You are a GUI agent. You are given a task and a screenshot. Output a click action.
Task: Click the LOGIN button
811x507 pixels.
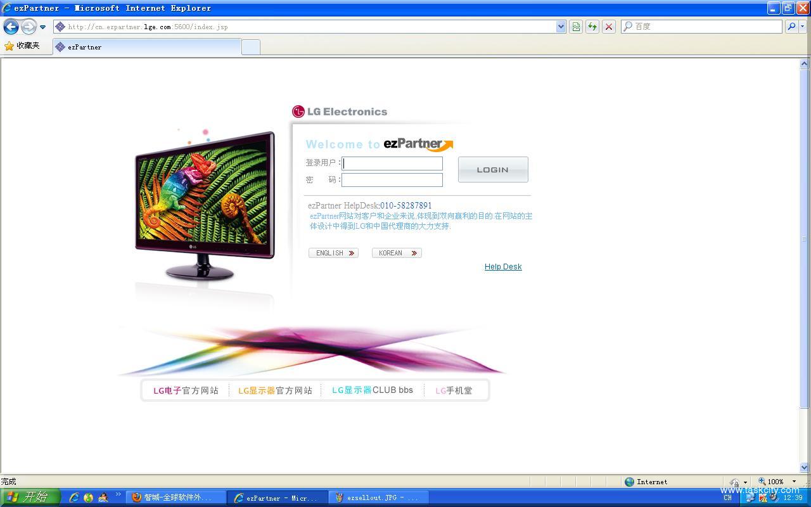(x=493, y=169)
